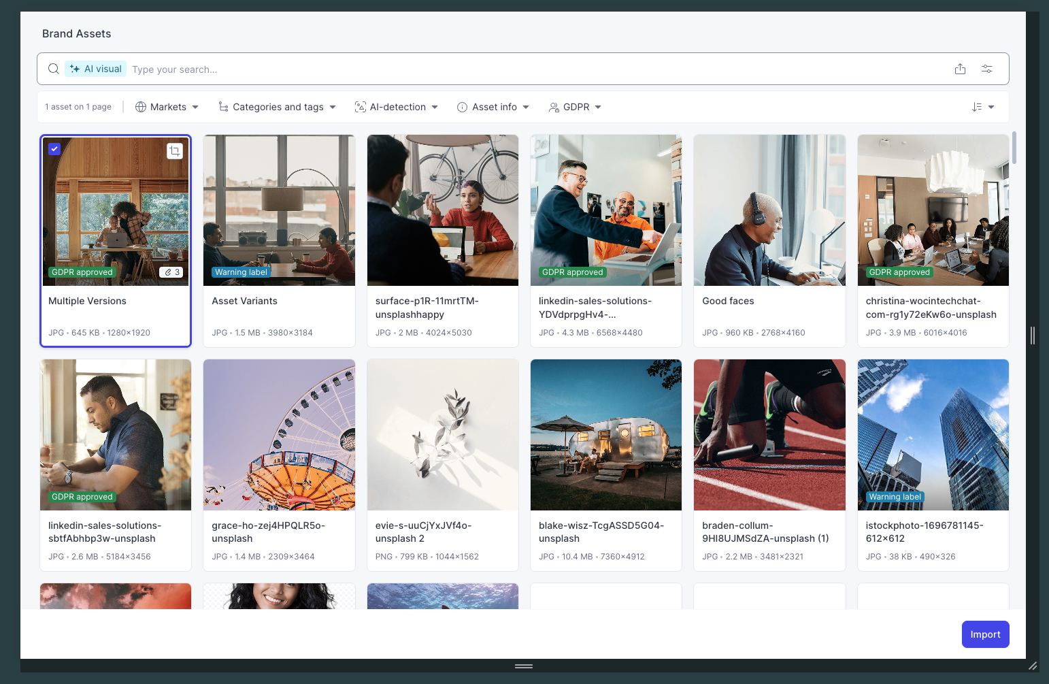The height and width of the screenshot is (684, 1049).
Task: Click GDPR approved badge on YDVdprpgHv4 image
Action: (x=572, y=272)
